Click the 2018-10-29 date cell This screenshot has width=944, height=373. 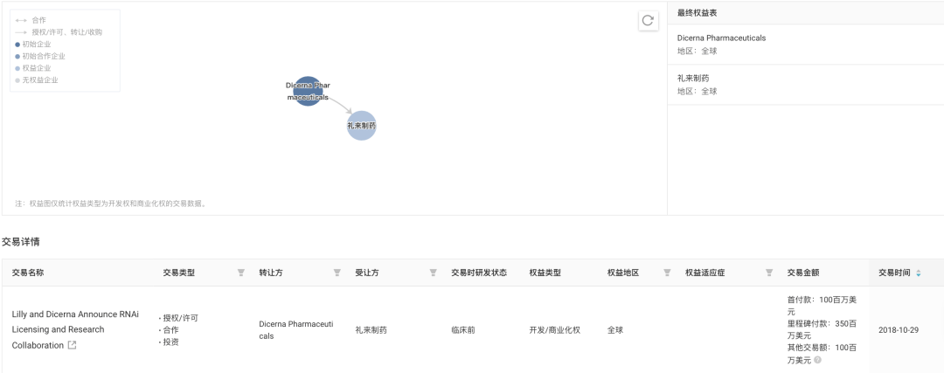[x=899, y=329]
